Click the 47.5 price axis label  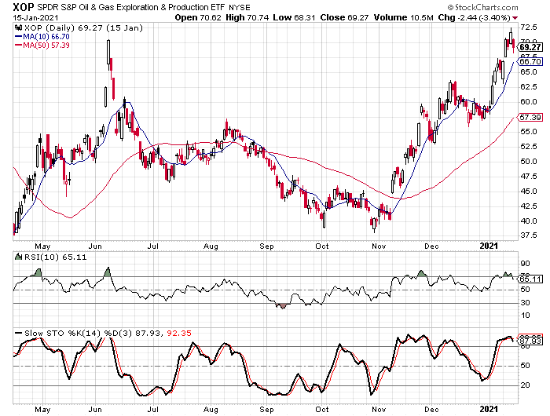coord(529,177)
